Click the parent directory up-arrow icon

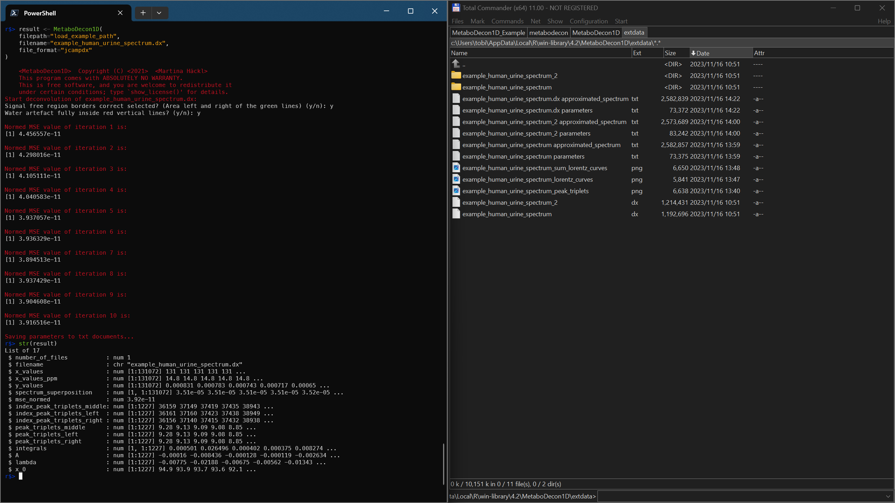(456, 64)
